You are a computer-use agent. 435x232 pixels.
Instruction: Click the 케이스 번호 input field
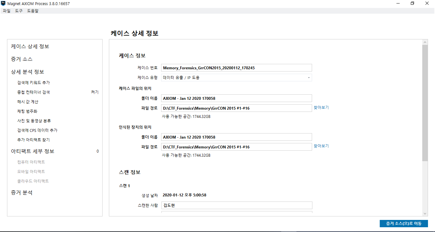tap(237, 68)
